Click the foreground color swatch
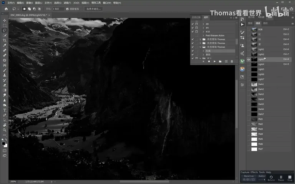The image size is (295, 184). pos(3,144)
